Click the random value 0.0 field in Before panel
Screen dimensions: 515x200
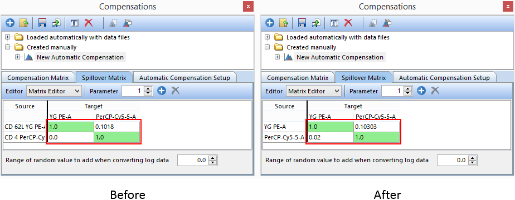(193, 161)
